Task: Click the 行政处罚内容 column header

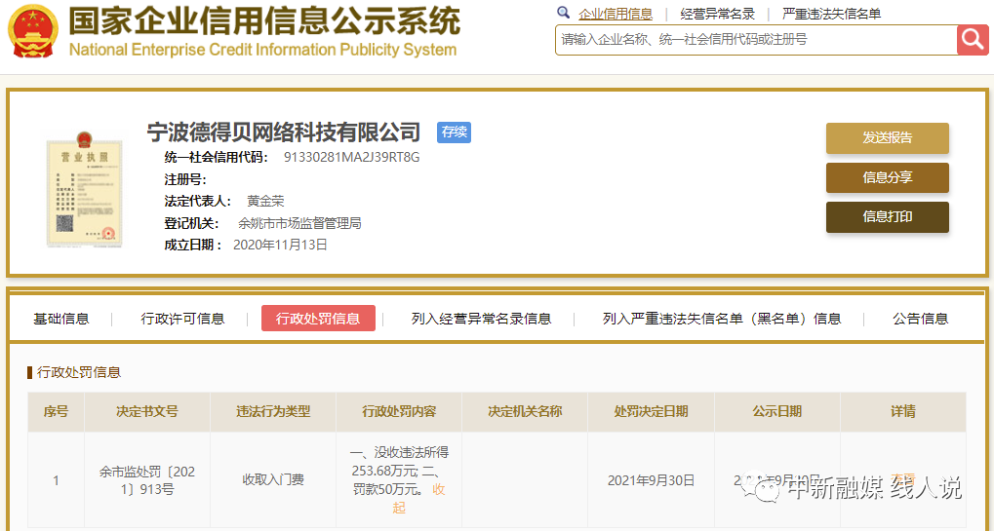Action: click(x=399, y=412)
